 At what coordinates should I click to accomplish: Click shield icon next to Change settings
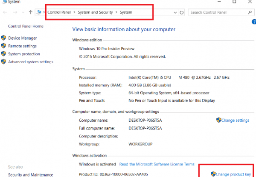coord(218,120)
